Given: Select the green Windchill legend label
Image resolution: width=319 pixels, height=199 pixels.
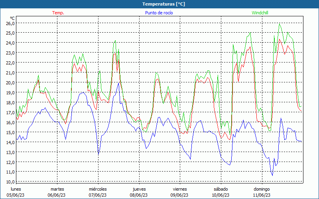Looking at the screenshot, I should (260, 13).
